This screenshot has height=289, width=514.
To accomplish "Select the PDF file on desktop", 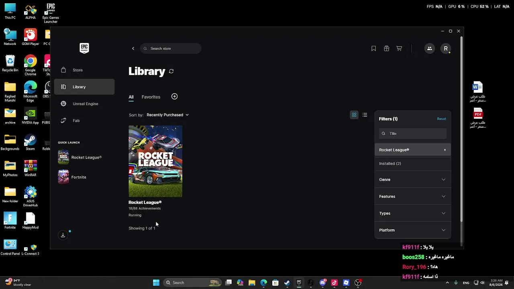I will (477, 118).
